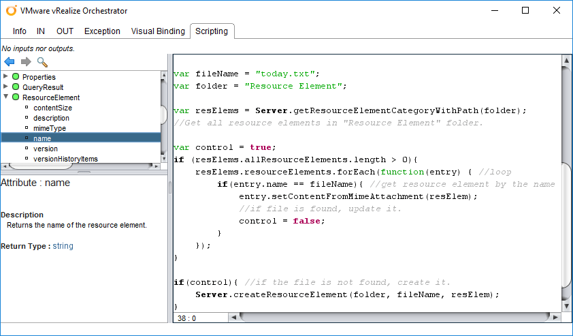Select the name attribute row
573x336 pixels.
pyautogui.click(x=81, y=138)
